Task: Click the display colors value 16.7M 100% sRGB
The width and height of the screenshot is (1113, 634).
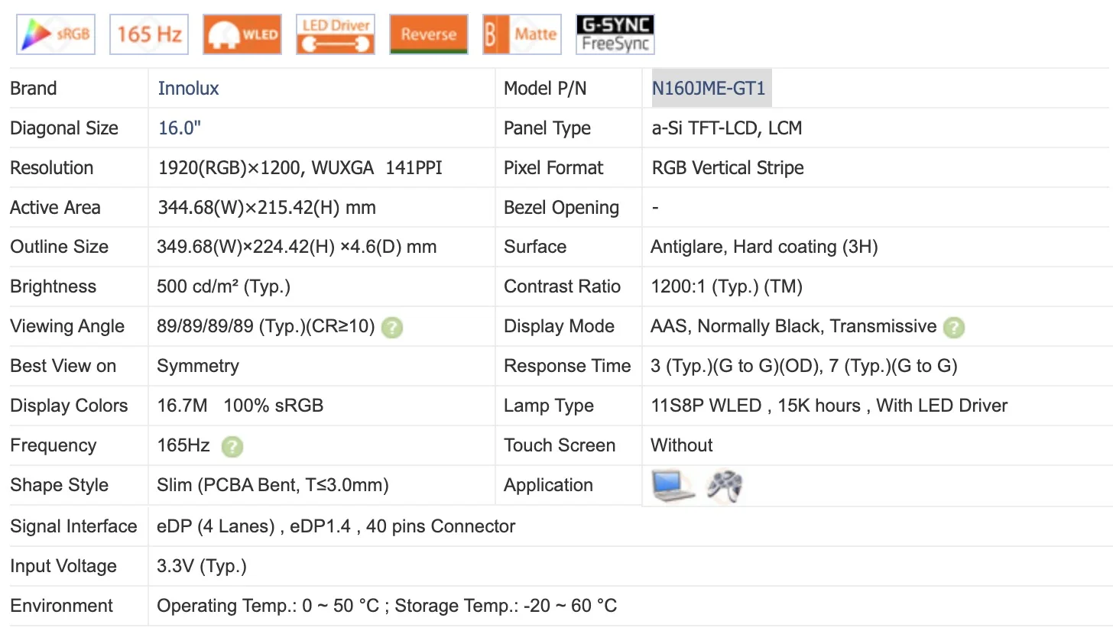Action: pos(240,406)
